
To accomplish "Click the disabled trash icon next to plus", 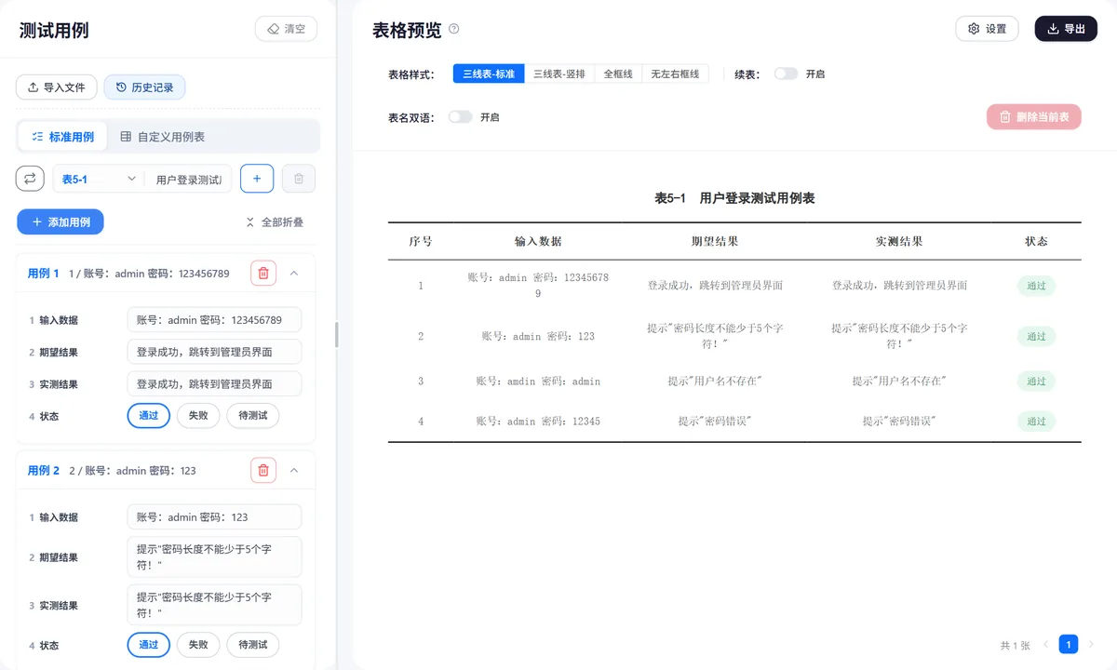I will pos(299,179).
